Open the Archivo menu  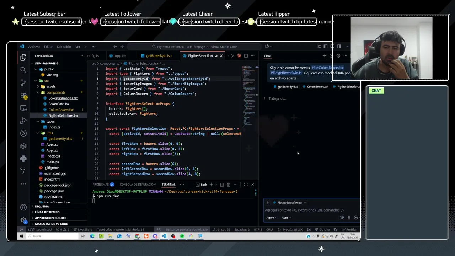[x=34, y=47]
